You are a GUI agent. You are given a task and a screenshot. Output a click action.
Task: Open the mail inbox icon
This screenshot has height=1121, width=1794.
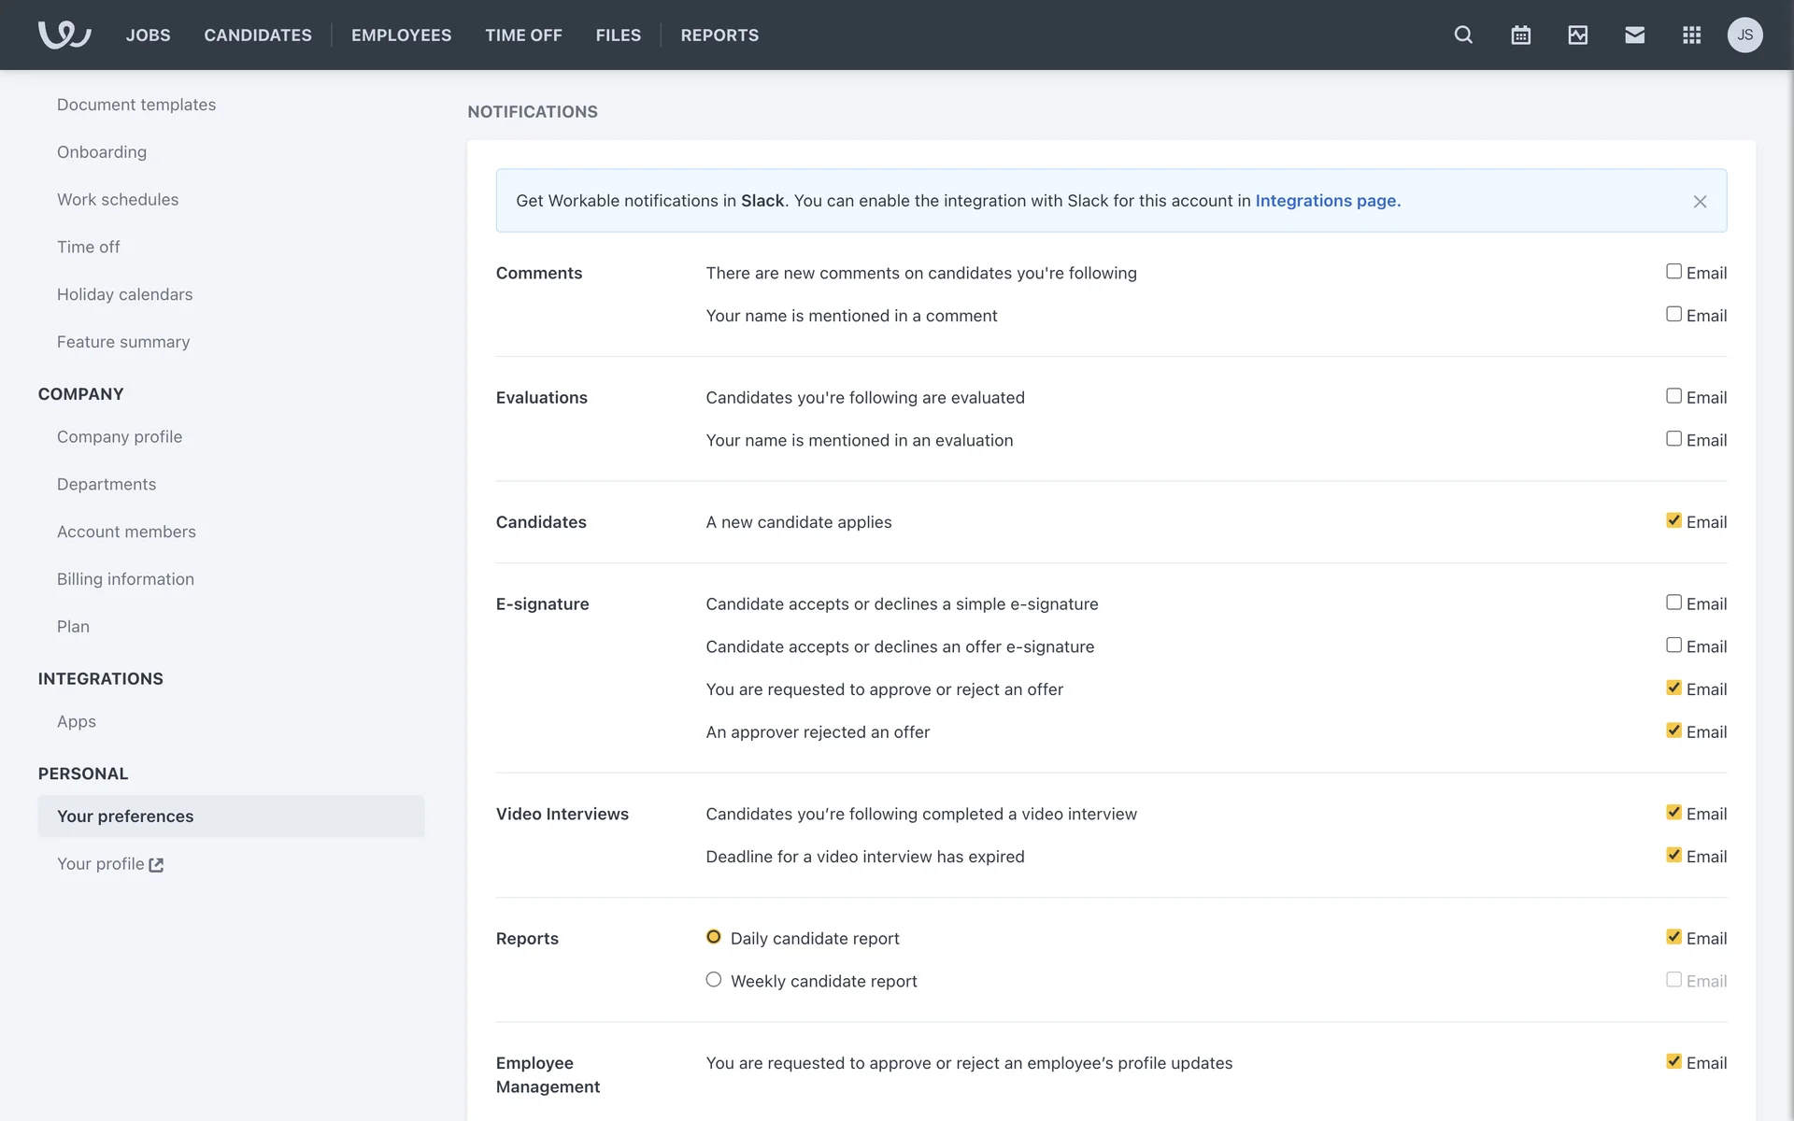1634,35
